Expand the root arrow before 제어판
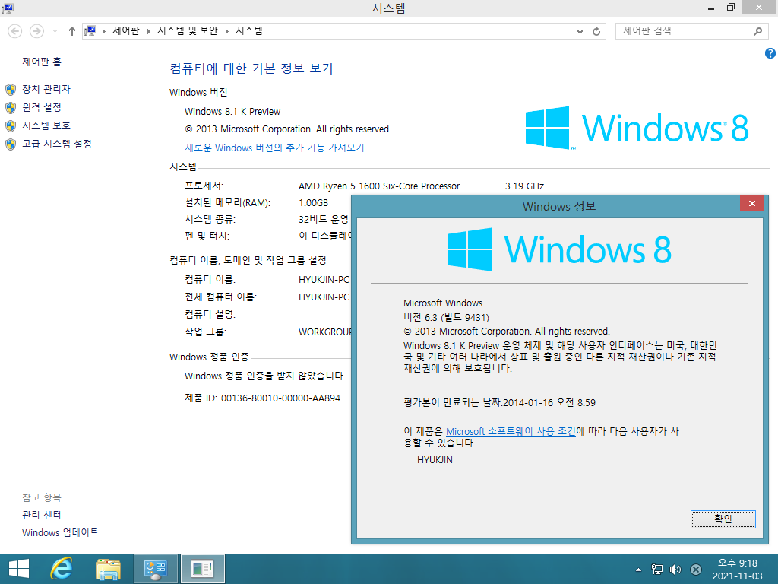This screenshot has width=778, height=584. click(x=103, y=31)
